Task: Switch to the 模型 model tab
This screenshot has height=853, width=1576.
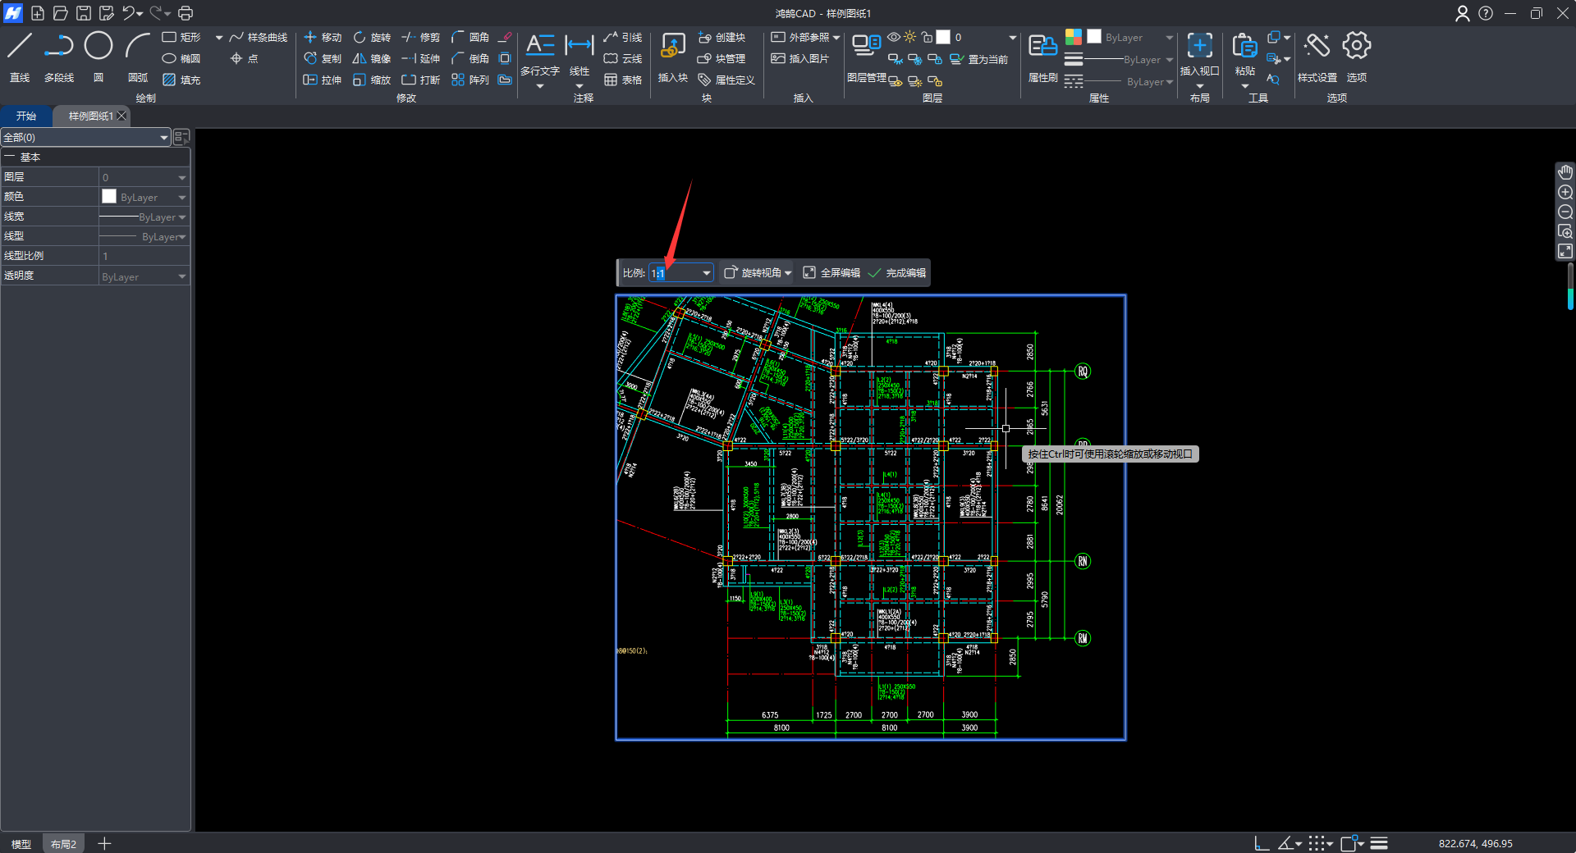Action: coord(21,844)
